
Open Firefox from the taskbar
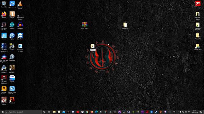click(92, 112)
